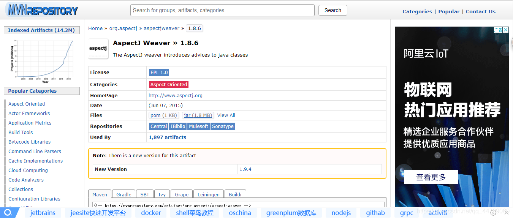
Task: Click the Popular Categories header
Action: pyautogui.click(x=42, y=91)
